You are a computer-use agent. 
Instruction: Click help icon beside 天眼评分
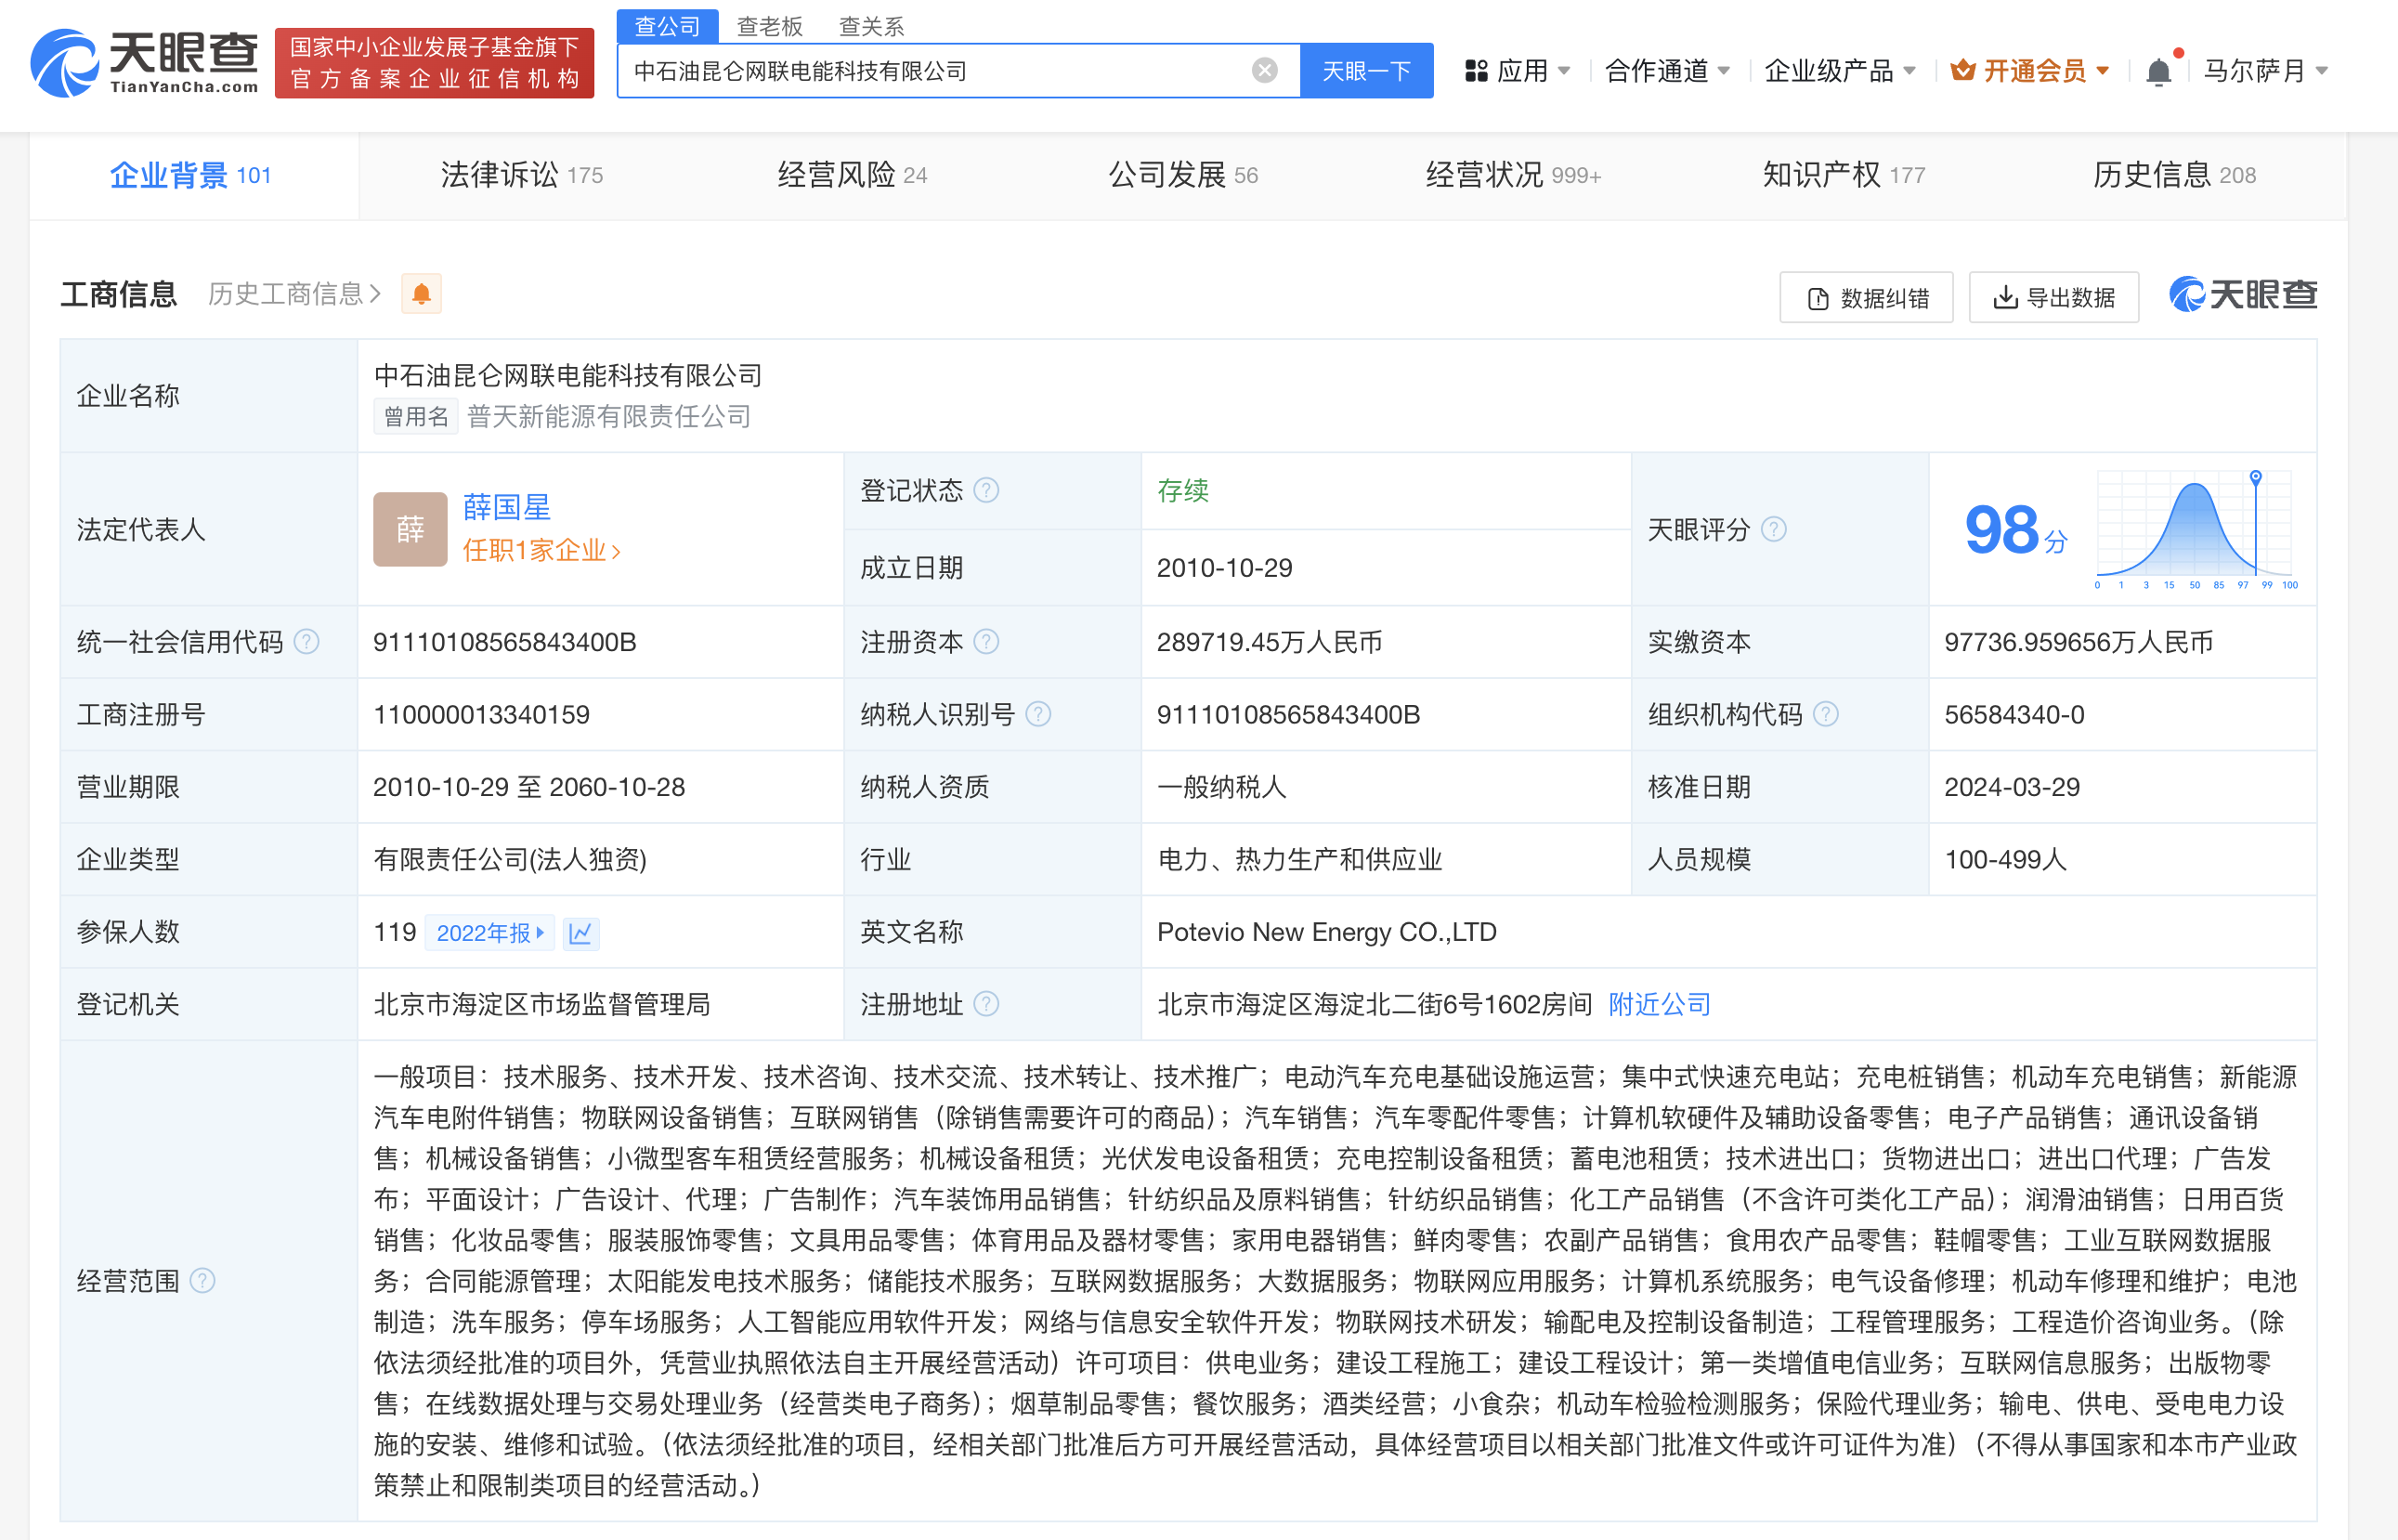tap(1773, 529)
